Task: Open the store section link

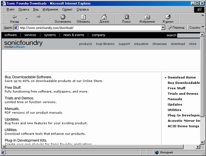Action: (192, 44)
